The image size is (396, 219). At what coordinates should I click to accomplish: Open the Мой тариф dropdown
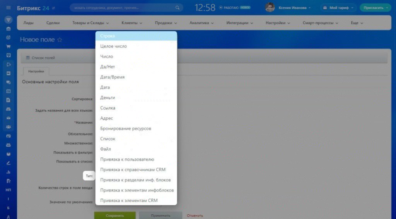[338, 8]
